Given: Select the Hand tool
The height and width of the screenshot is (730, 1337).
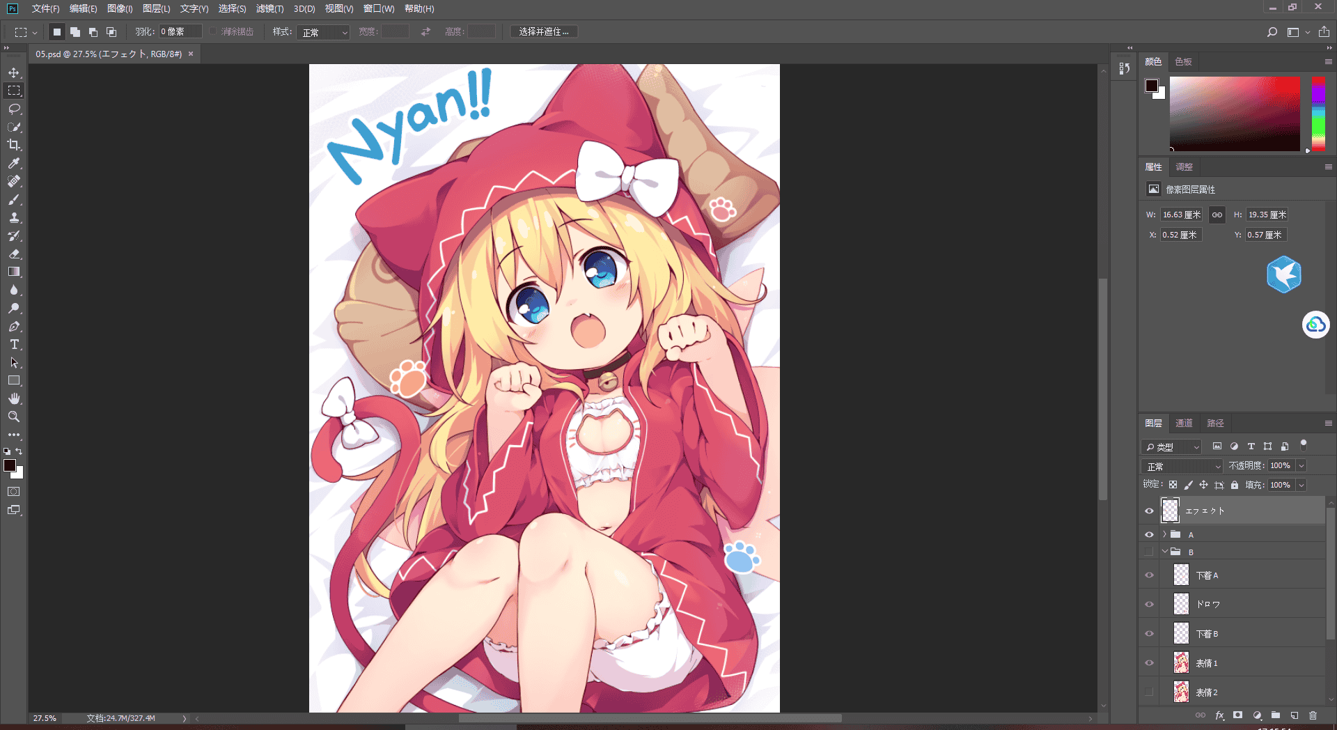Looking at the screenshot, I should pos(14,398).
